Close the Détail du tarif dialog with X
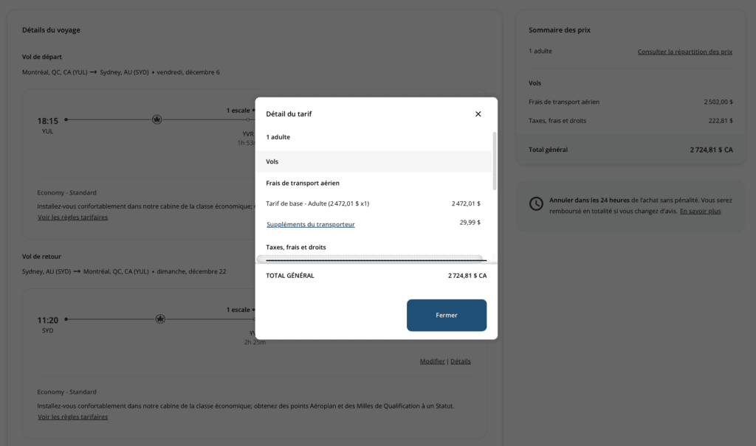Image resolution: width=756 pixels, height=446 pixels. tap(478, 114)
